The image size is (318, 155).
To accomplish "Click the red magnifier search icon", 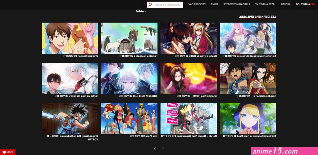I will tap(150, 5).
